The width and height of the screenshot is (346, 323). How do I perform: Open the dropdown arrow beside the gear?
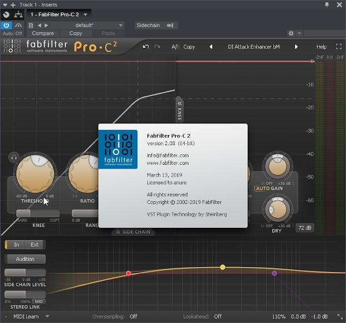pyautogui.click(x=299, y=33)
